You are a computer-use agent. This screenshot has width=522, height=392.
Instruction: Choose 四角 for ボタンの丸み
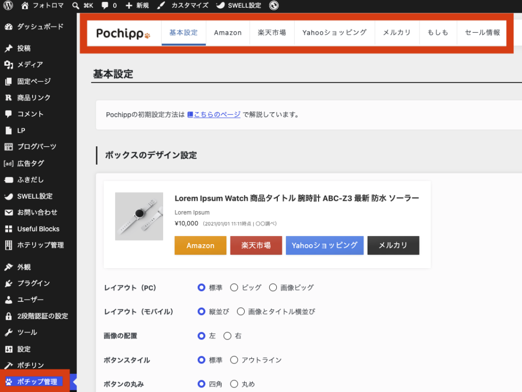click(x=201, y=384)
